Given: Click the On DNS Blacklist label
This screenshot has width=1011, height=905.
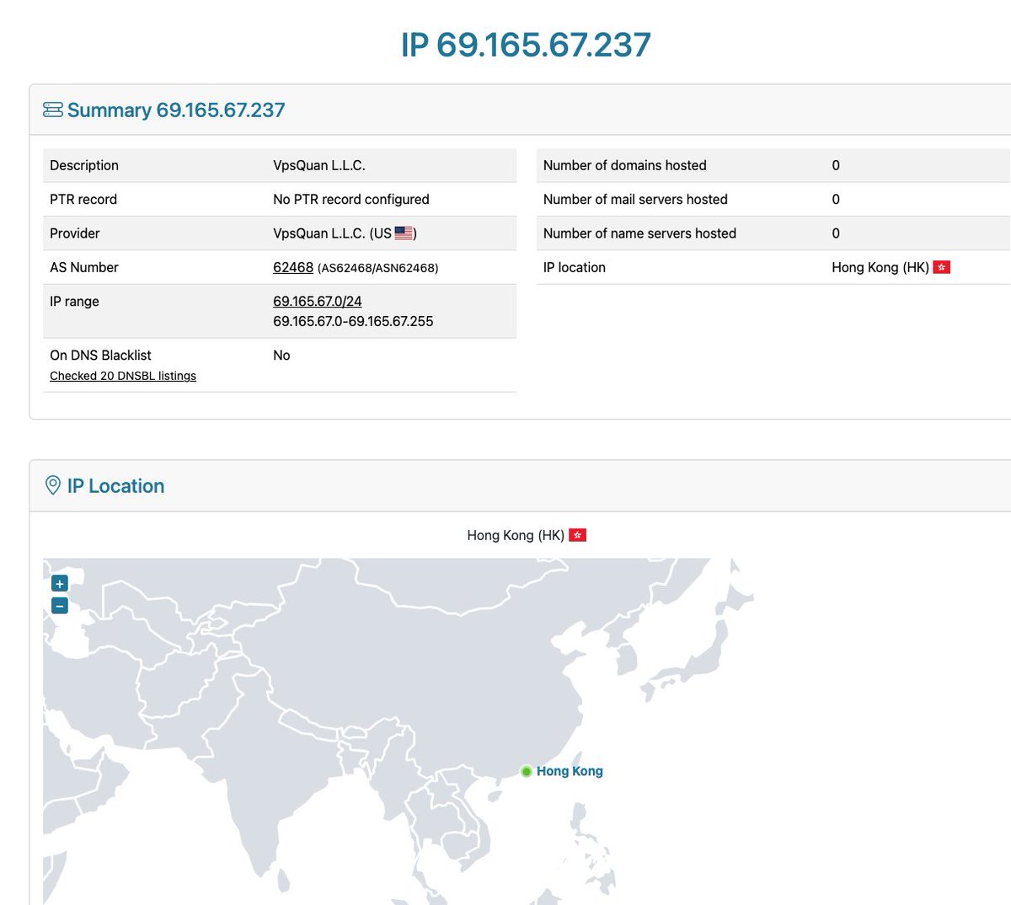Looking at the screenshot, I should click(100, 355).
